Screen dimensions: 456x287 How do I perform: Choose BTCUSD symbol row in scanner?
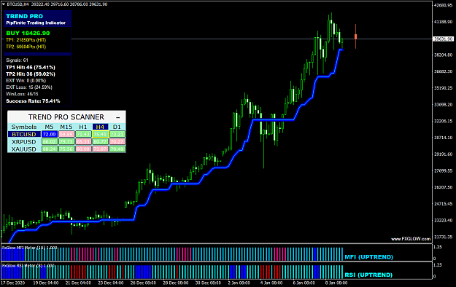coord(24,134)
